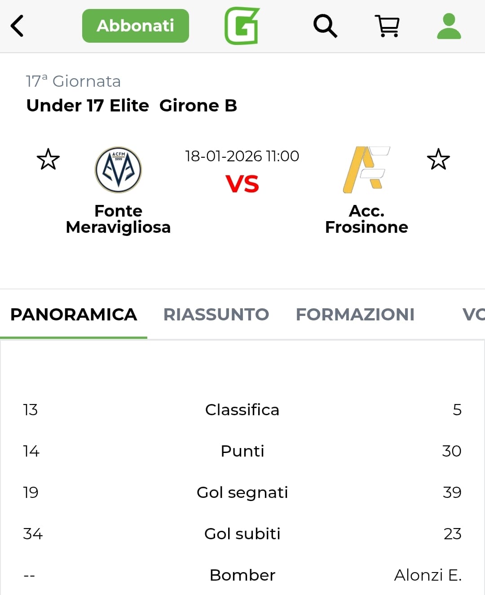The width and height of the screenshot is (485, 595).
Task: Favorite Acc. Frosinone with the star
Action: [x=438, y=159]
